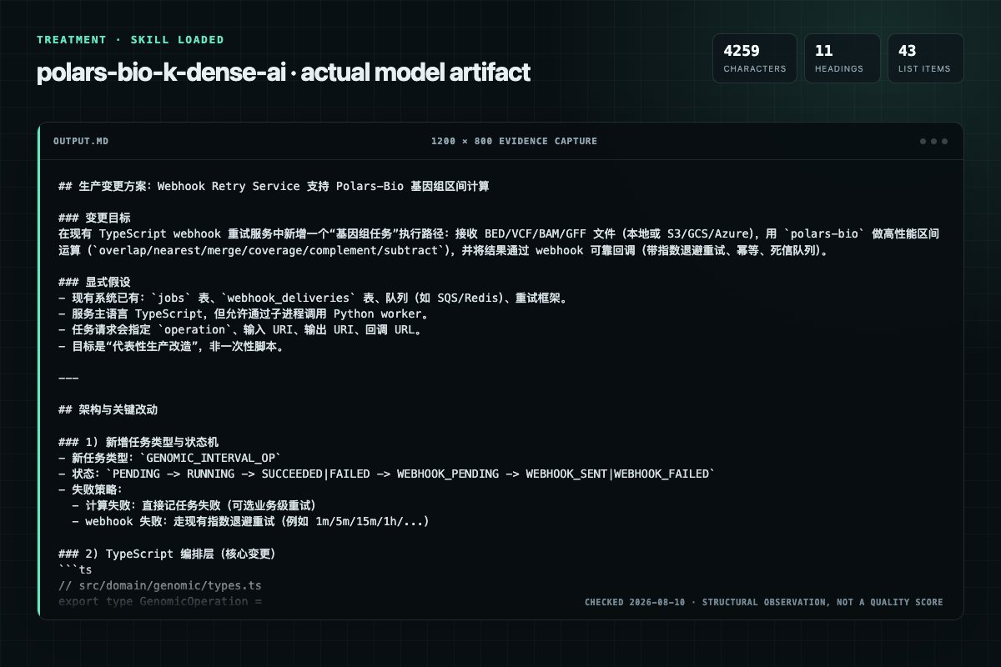Click the '### 显式假设' heading

click(x=94, y=283)
